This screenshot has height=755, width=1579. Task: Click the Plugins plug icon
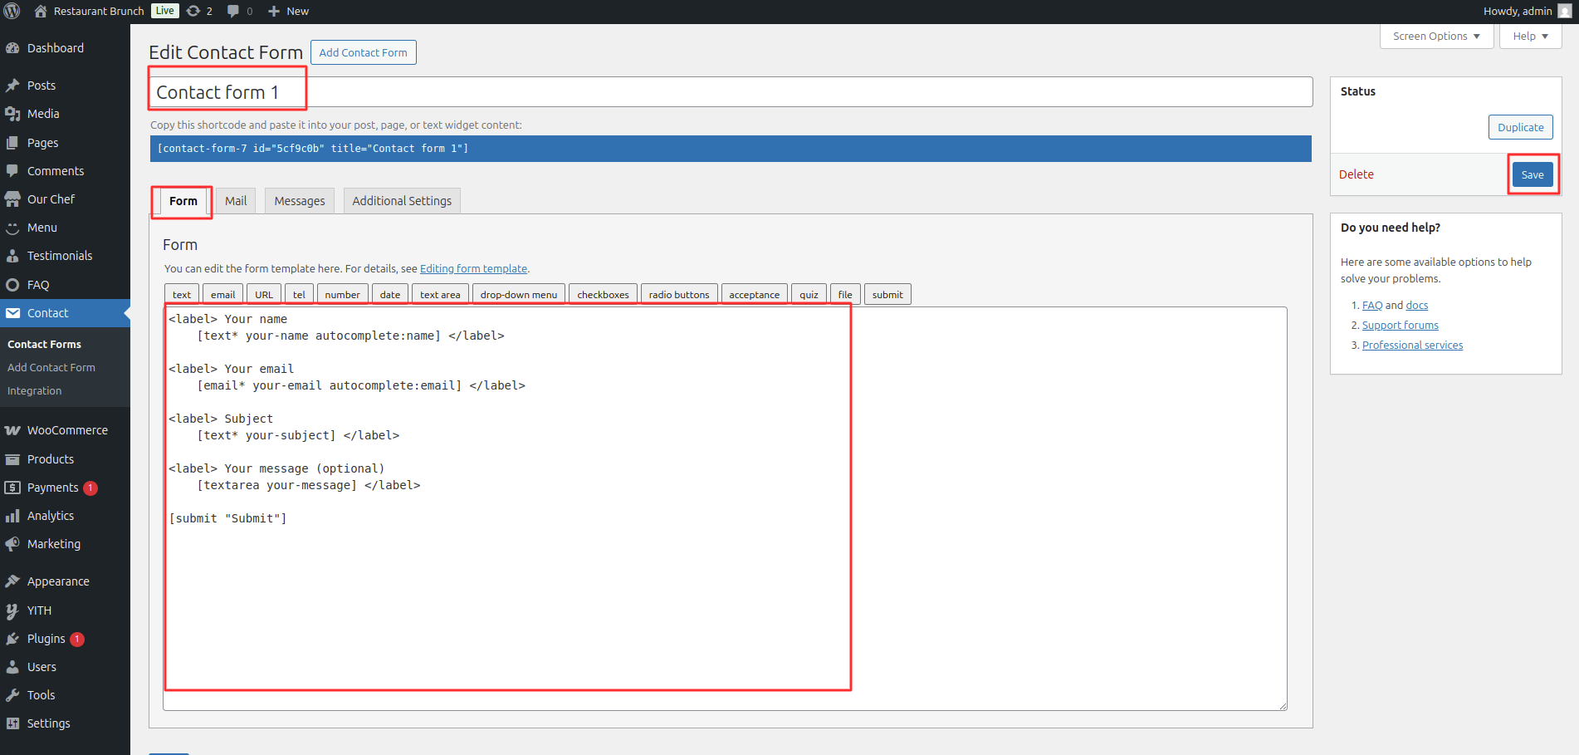pos(12,639)
